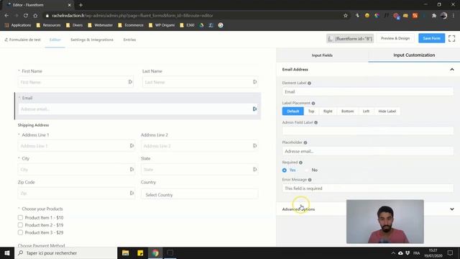Viewport: 460px width, 259px height.
Task: Set label placement to Right
Action: click(328, 112)
